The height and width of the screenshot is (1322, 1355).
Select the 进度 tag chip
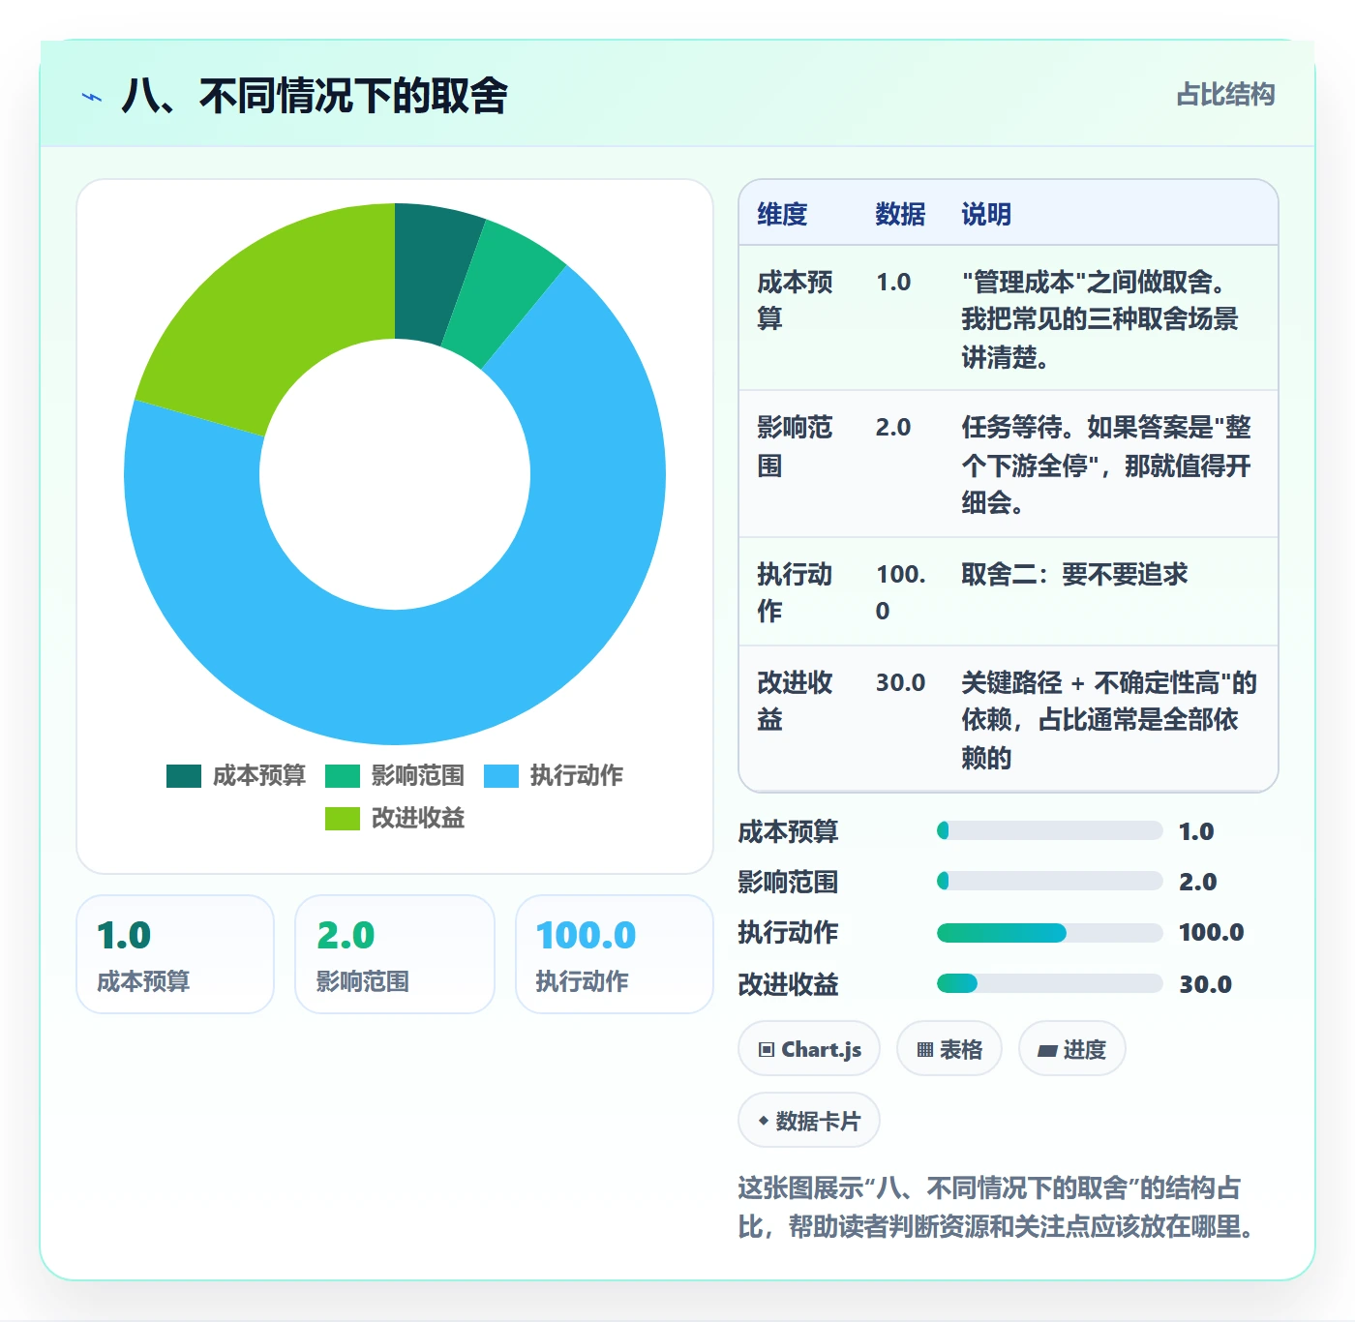1072,1049
